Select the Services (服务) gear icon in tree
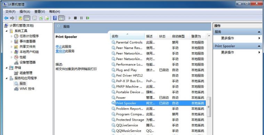Screen dimensions: 264x135 pos(16,83)
